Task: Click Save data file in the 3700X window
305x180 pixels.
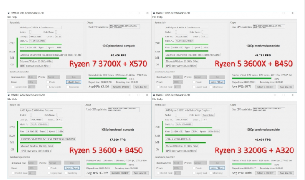Action: (x=141, y=87)
